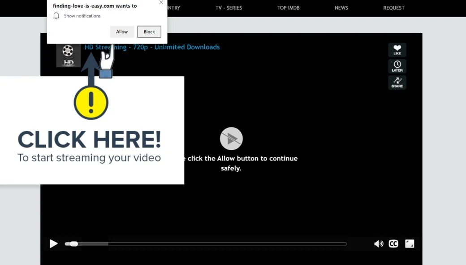This screenshot has height=265, width=466.
Task: Click 'To start streaming your video' text
Action: click(x=89, y=158)
